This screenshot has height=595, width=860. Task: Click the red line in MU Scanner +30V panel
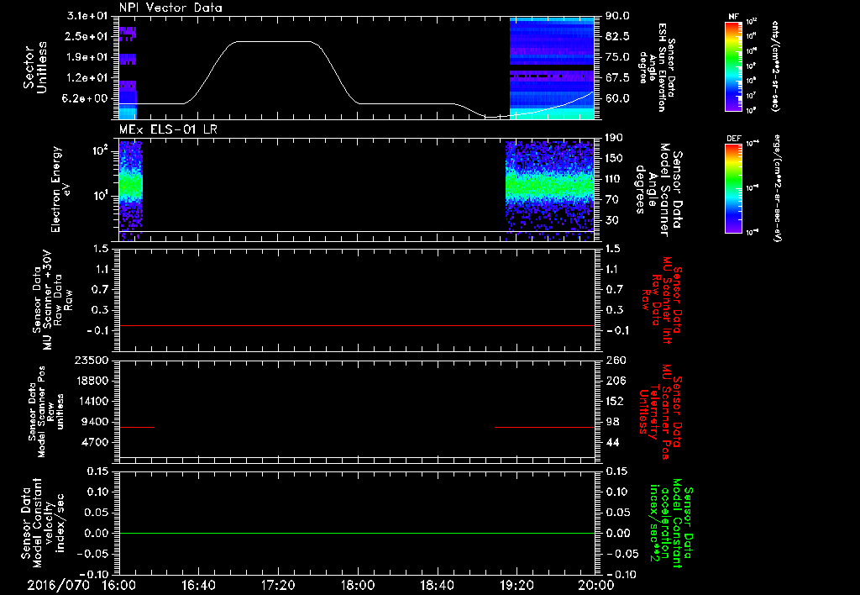(357, 325)
